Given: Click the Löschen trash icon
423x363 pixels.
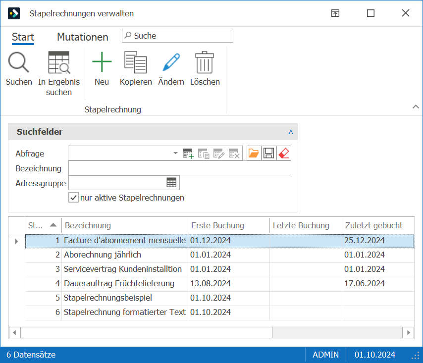Looking at the screenshot, I should point(205,62).
